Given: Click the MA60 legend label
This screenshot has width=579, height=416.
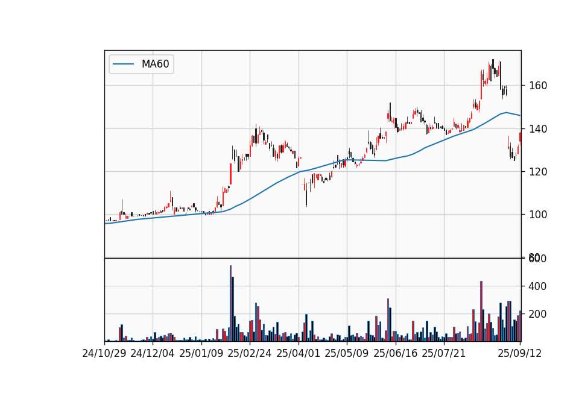Looking at the screenshot, I should point(155,65).
